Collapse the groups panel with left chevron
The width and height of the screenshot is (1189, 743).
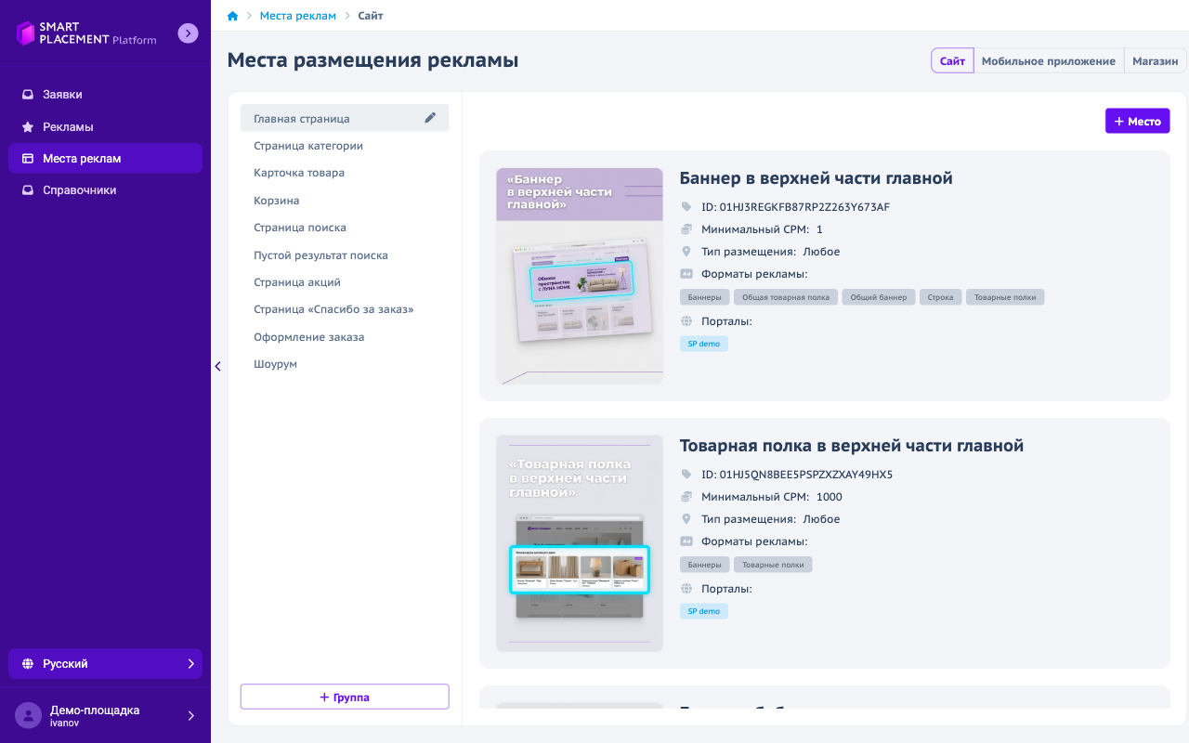(x=218, y=366)
